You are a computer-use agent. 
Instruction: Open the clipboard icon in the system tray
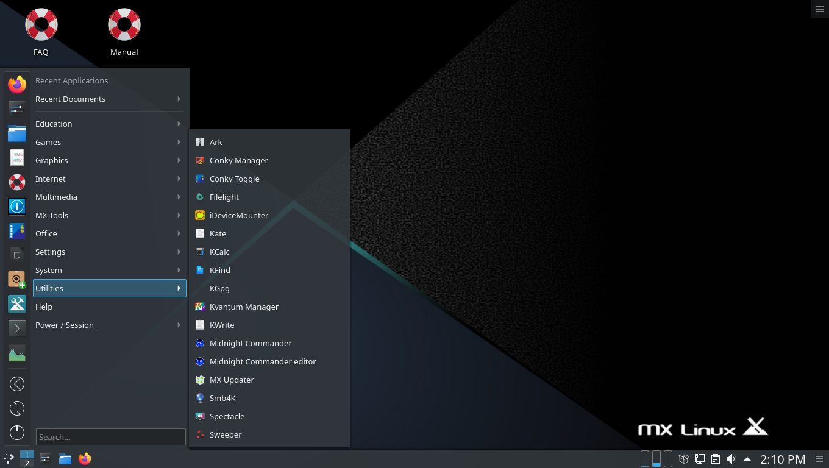(x=716, y=459)
